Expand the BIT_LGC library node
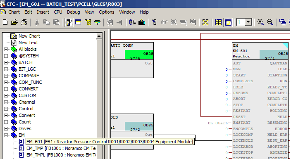The width and height of the screenshot is (291, 159). pos(6,69)
